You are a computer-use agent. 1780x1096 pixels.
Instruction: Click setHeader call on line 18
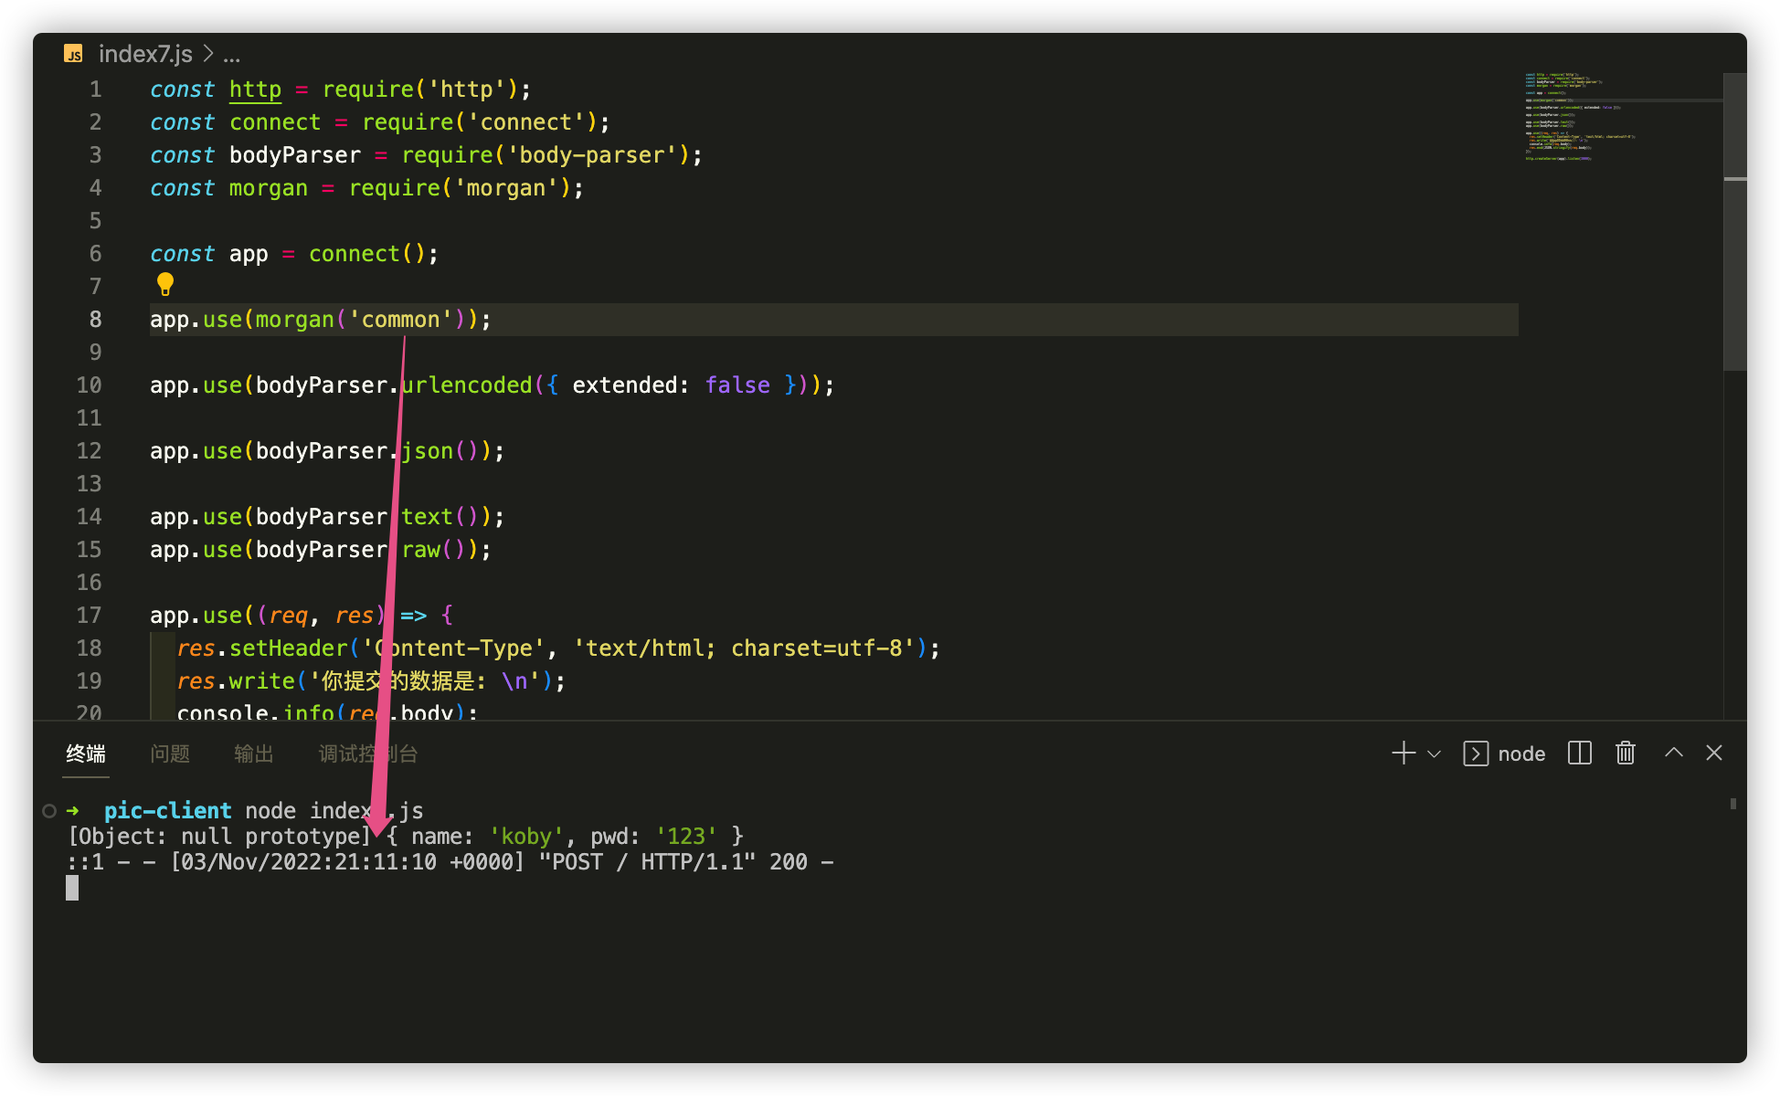pyautogui.click(x=289, y=648)
